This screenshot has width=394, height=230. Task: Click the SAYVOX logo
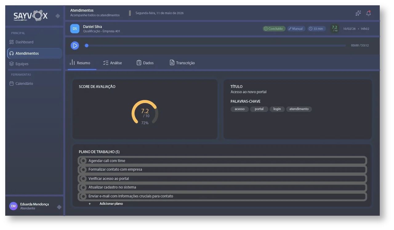[30, 16]
